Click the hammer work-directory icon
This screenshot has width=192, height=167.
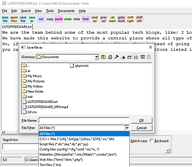116,57
